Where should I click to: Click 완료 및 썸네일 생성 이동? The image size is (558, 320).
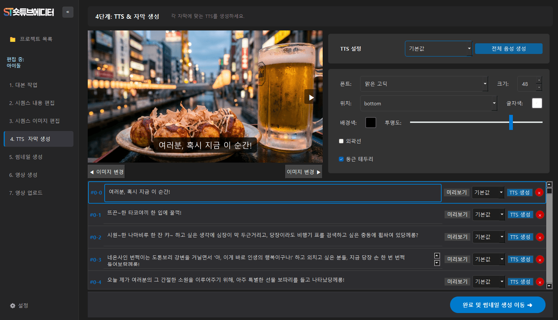click(497, 305)
